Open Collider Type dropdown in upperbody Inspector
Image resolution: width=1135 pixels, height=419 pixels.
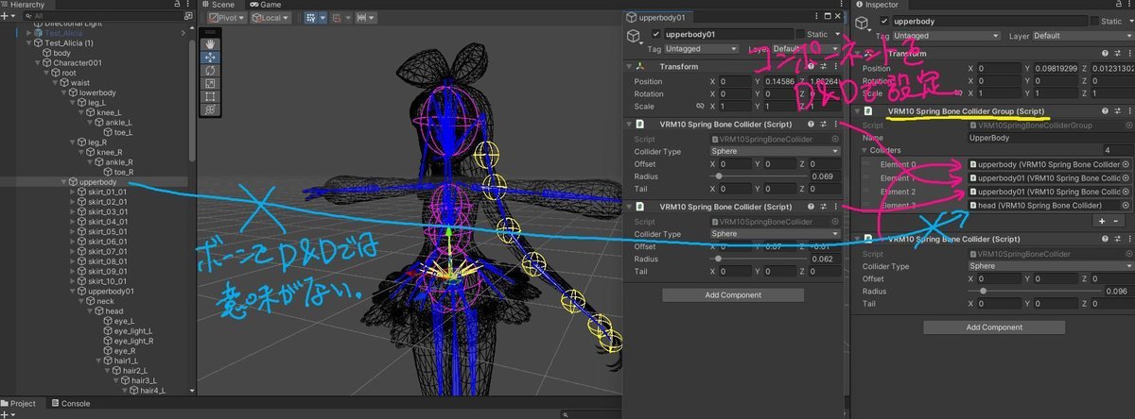coord(1051,267)
